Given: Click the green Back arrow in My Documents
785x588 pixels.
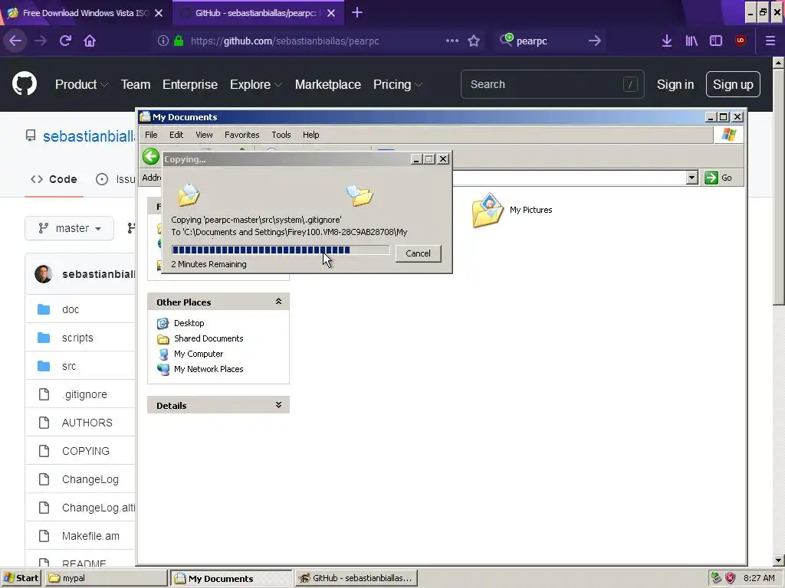Looking at the screenshot, I should coord(151,156).
